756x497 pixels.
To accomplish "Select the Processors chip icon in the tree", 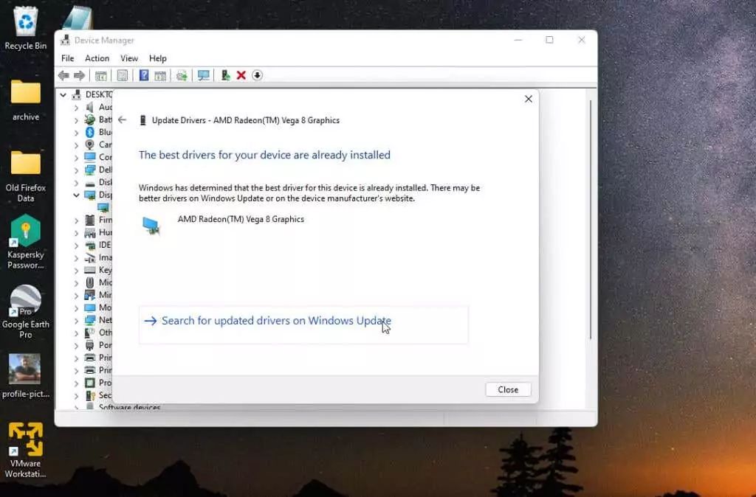I will coord(89,383).
